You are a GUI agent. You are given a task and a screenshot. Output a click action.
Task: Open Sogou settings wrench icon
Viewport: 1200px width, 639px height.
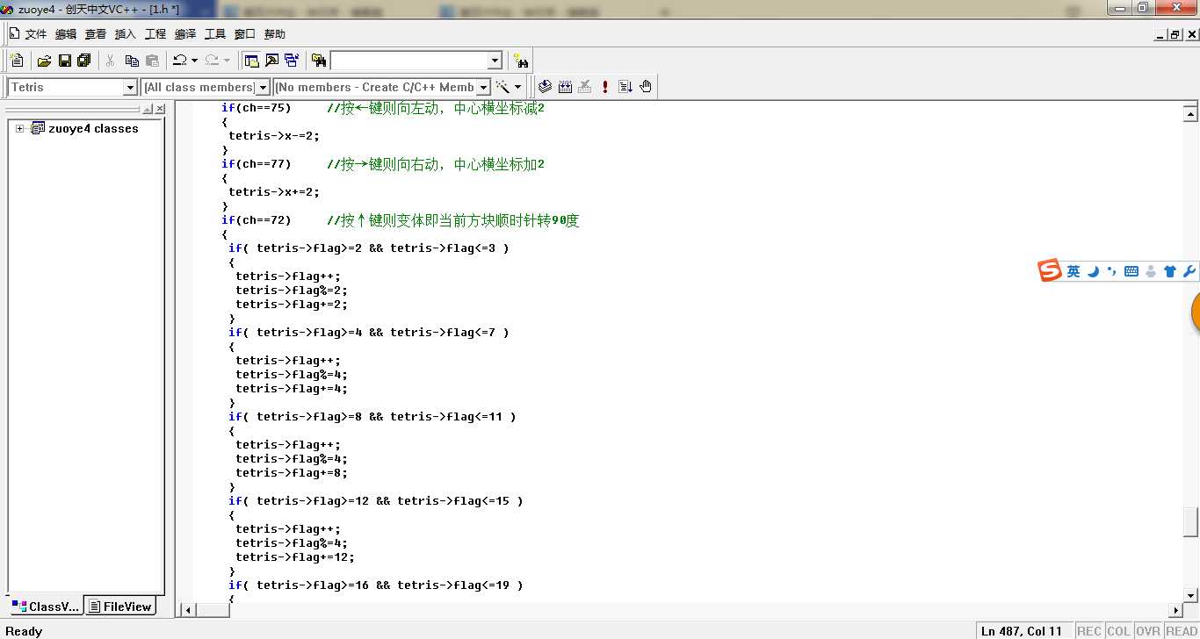pos(1189,272)
